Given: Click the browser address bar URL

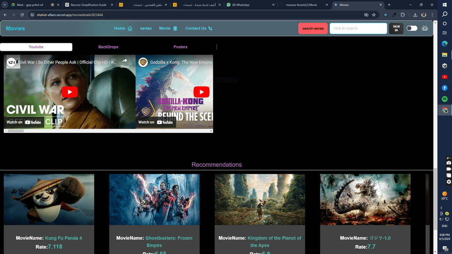Looking at the screenshot, I should coord(70,15).
